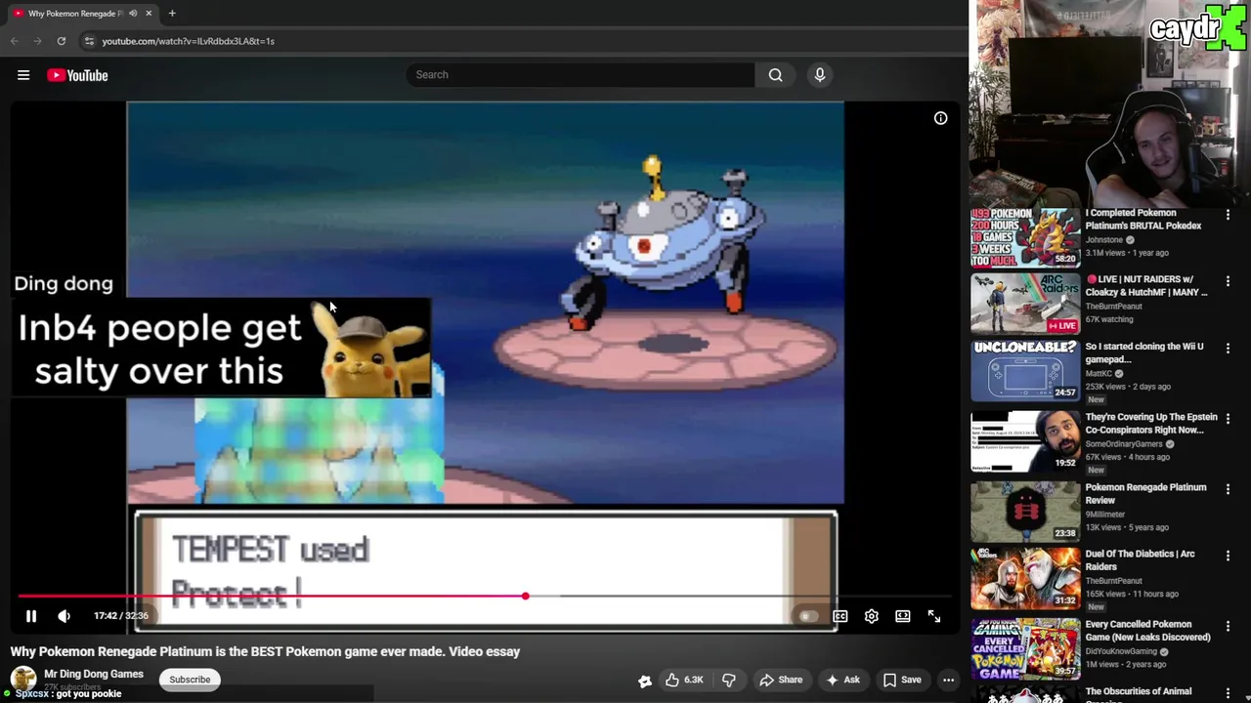Save the video to a playlist
This screenshot has width=1251, height=703.
[x=902, y=680]
